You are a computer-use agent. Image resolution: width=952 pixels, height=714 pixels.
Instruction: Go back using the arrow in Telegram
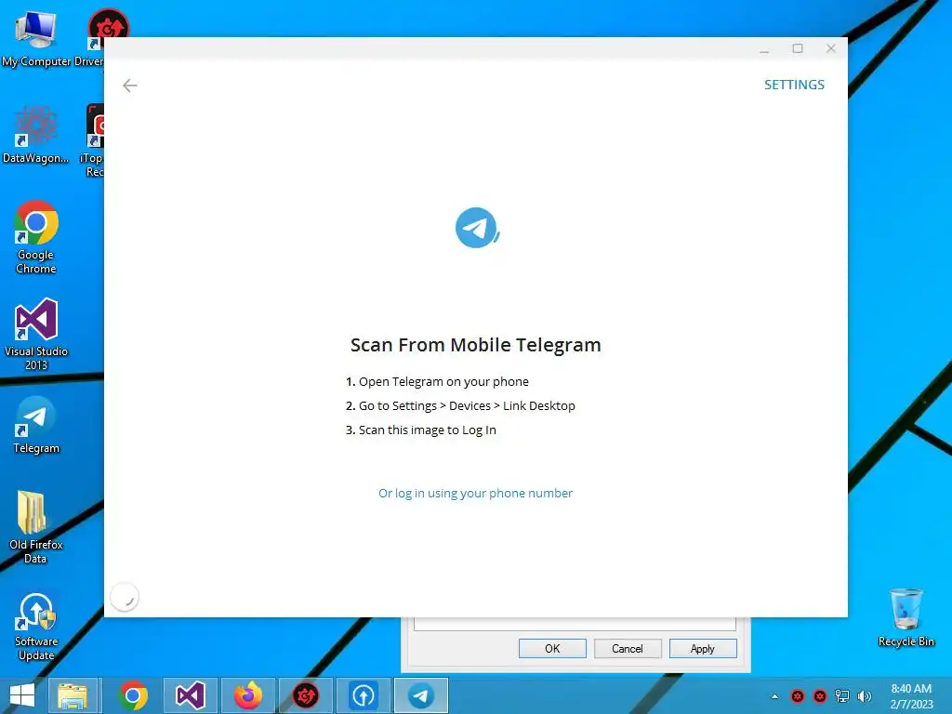(130, 86)
